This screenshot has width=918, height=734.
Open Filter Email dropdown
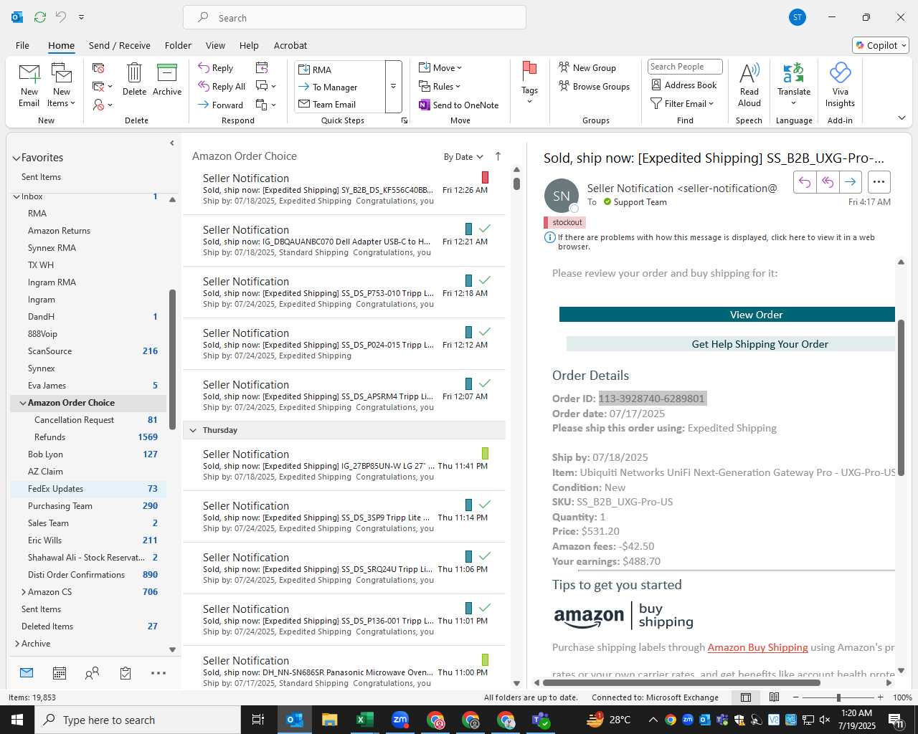(682, 103)
